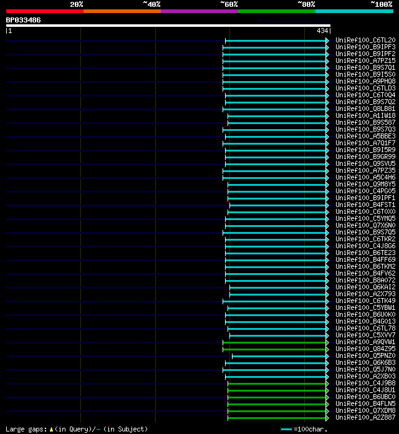Screen dimensions: 399x434
Task: Select the UniRef100_A2XB03 label
Action: (x=365, y=376)
